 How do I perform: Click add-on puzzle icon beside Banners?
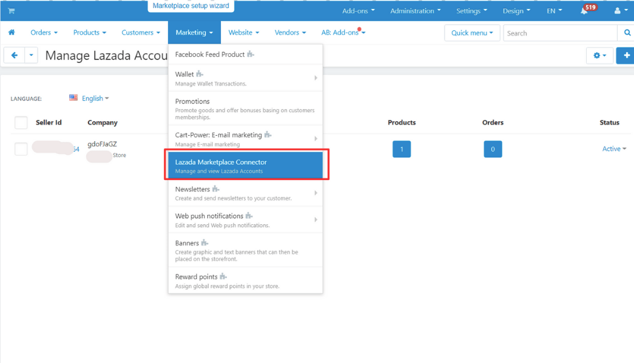pyautogui.click(x=205, y=242)
